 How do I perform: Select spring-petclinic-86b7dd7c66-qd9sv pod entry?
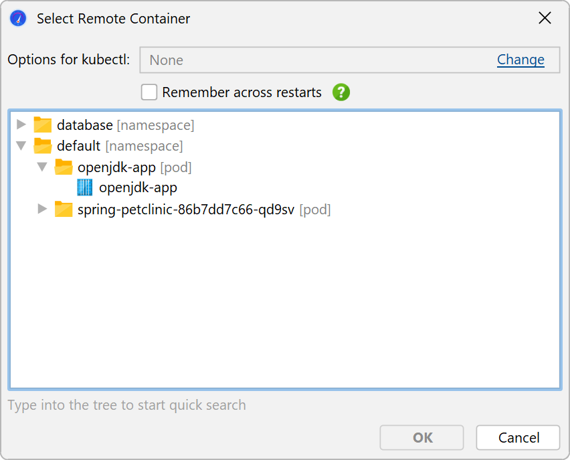click(186, 210)
